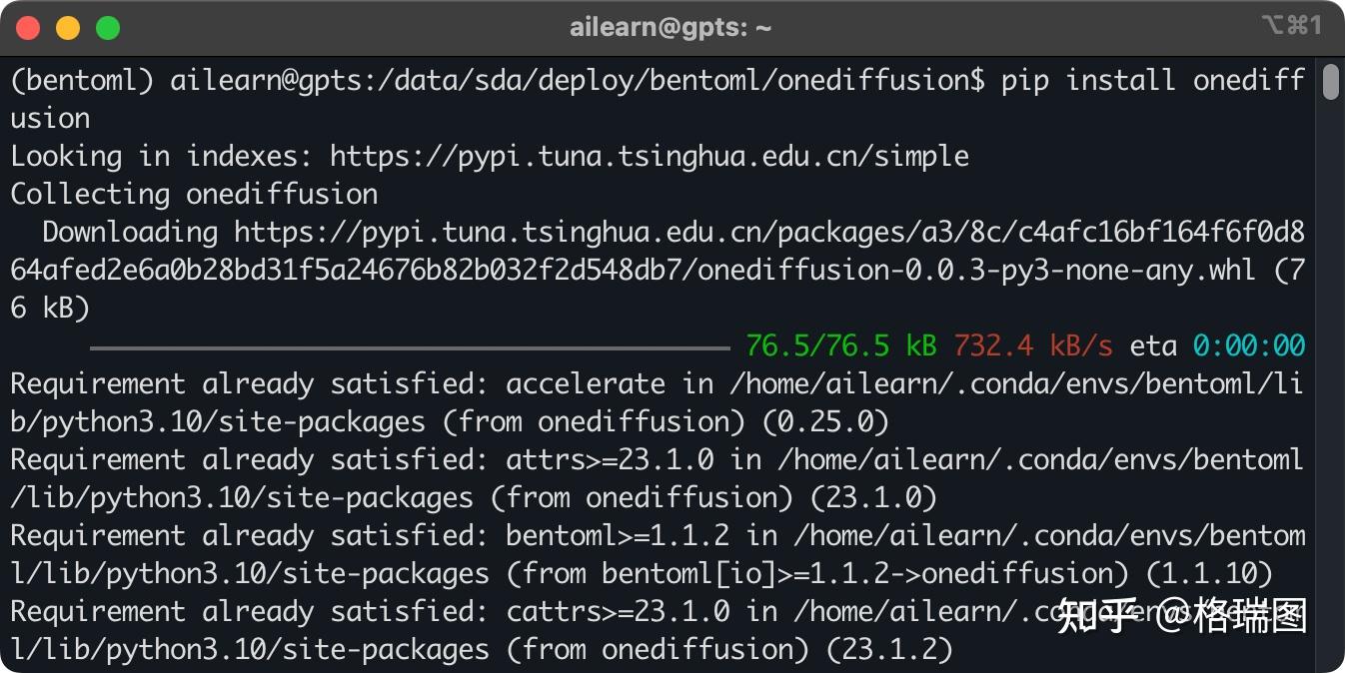Click the green 76.5/76.5 kB text
The width and height of the screenshot is (1345, 673).
(840, 346)
